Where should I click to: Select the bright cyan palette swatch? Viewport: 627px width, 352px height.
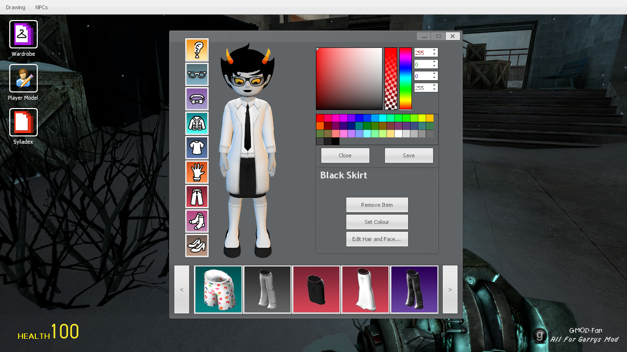coord(383,118)
